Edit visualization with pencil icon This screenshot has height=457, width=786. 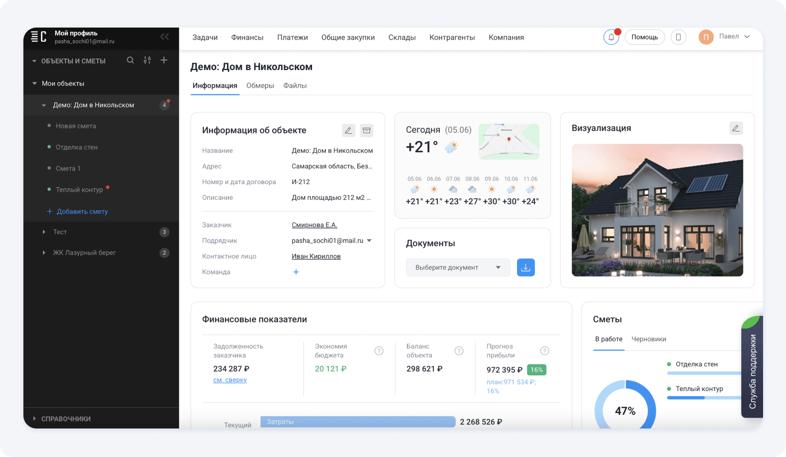pyautogui.click(x=735, y=129)
